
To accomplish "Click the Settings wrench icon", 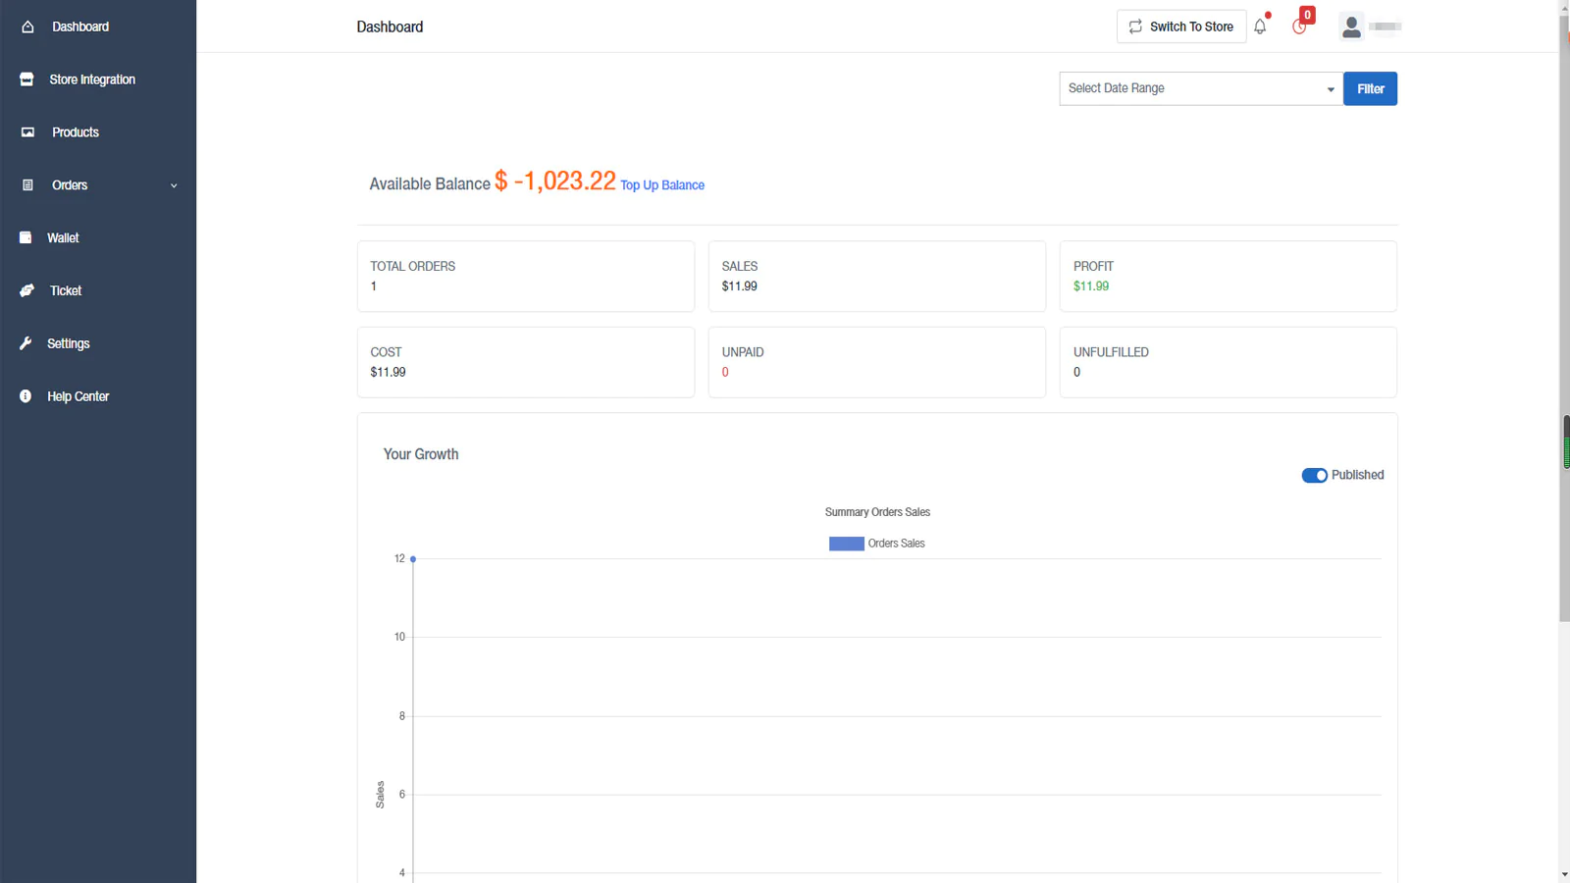I will pyautogui.click(x=26, y=343).
